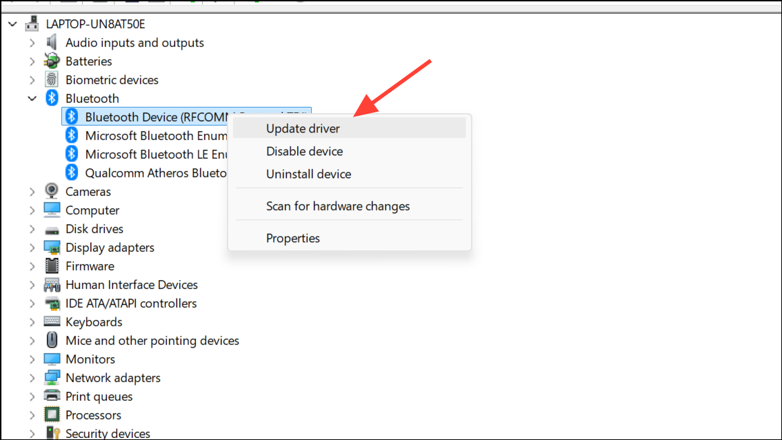This screenshot has height=440, width=782.
Task: Collapse the LAPTOP-UN8AT50E root node
Action: 12,23
